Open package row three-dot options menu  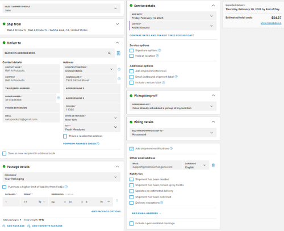(117, 200)
